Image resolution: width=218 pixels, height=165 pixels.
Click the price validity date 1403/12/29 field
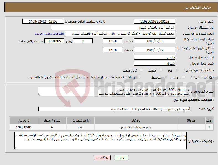155,50
